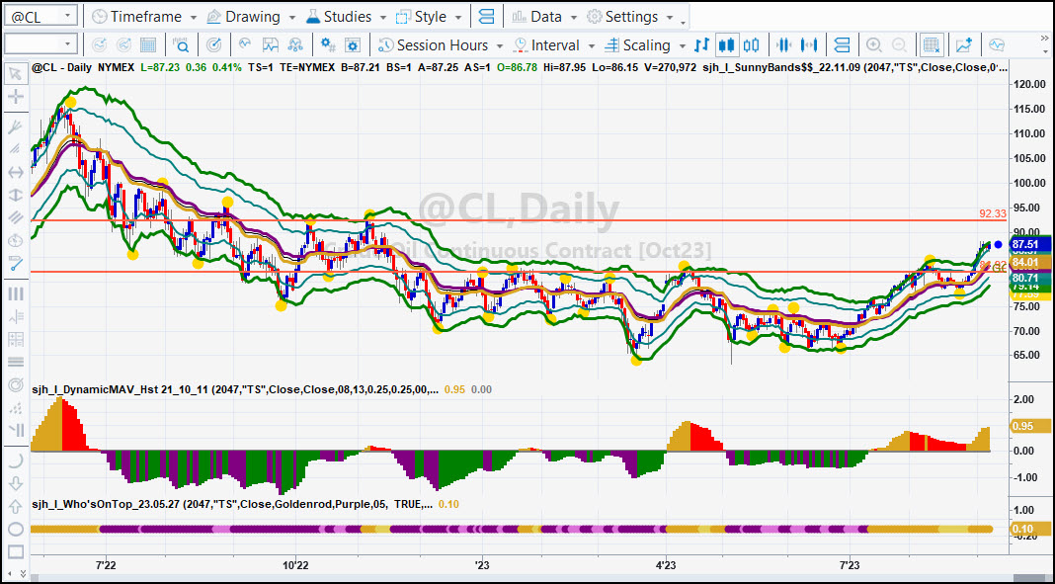Viewport: 1055px width, 584px height.
Task: Expand the Studies dropdown arrow
Action: [x=383, y=17]
